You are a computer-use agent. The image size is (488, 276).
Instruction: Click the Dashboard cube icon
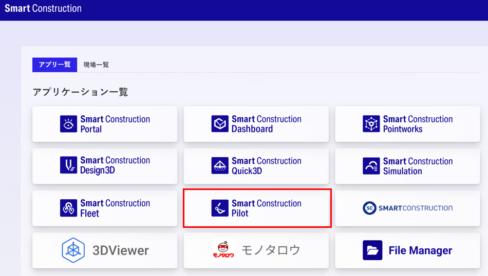(x=220, y=124)
